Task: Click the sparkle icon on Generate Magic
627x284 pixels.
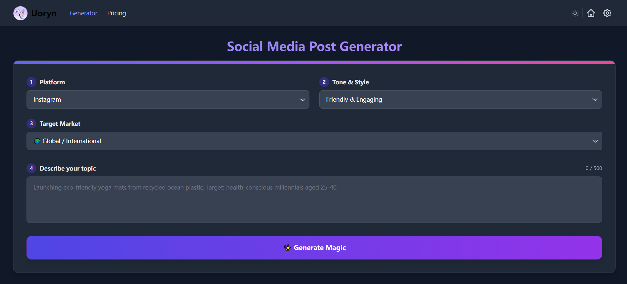Action: click(287, 248)
